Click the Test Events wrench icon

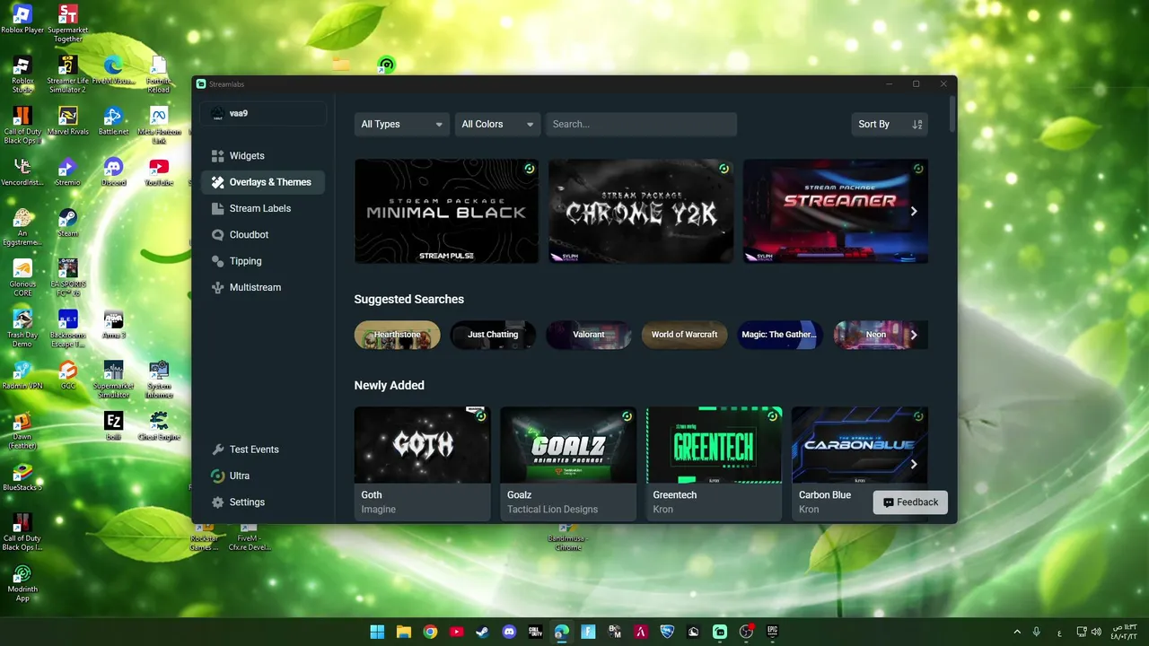point(217,450)
